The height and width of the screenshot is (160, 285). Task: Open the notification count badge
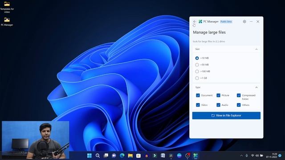click(280, 156)
